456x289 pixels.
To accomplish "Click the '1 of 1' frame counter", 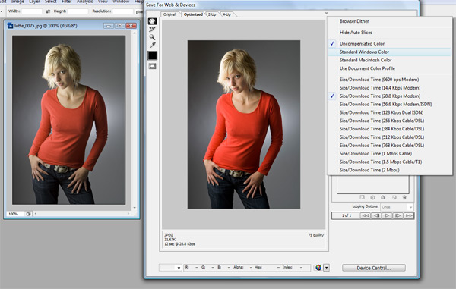I will [x=347, y=215].
